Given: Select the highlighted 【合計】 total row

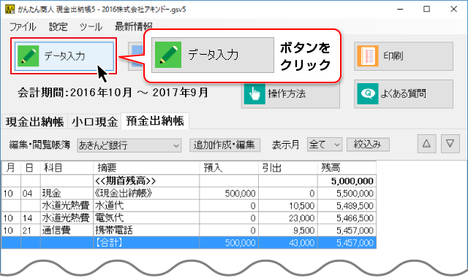Looking at the screenshot, I should click(189, 243).
